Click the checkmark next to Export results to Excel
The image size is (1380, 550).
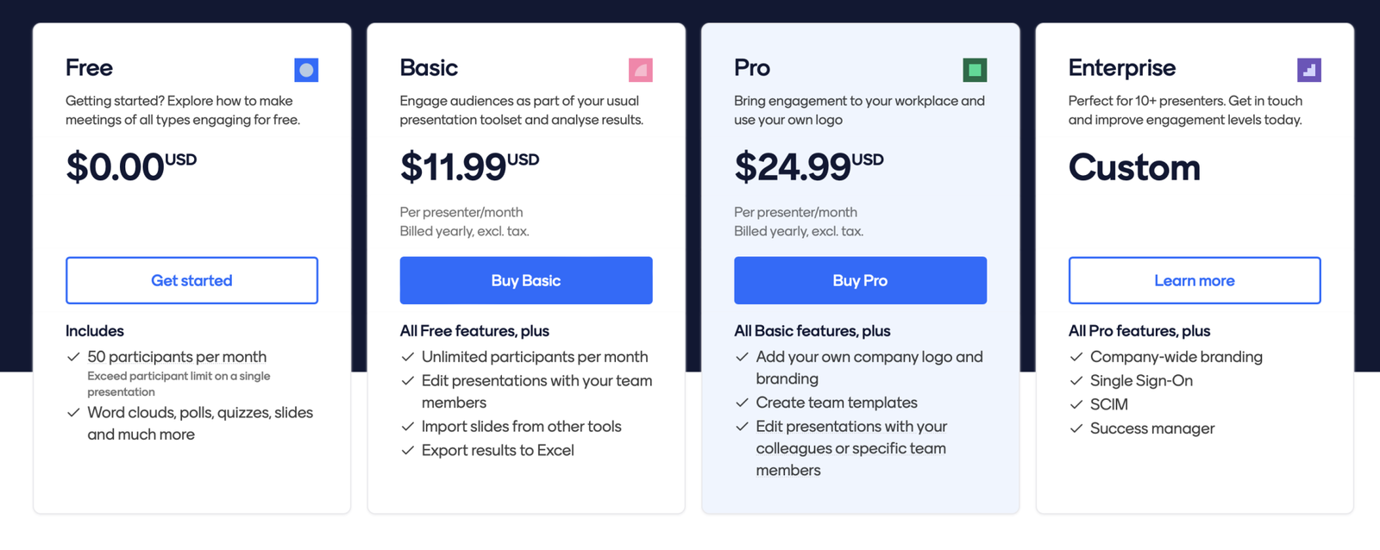tap(405, 449)
